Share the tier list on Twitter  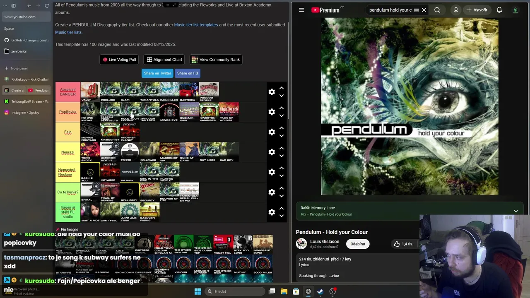click(157, 73)
